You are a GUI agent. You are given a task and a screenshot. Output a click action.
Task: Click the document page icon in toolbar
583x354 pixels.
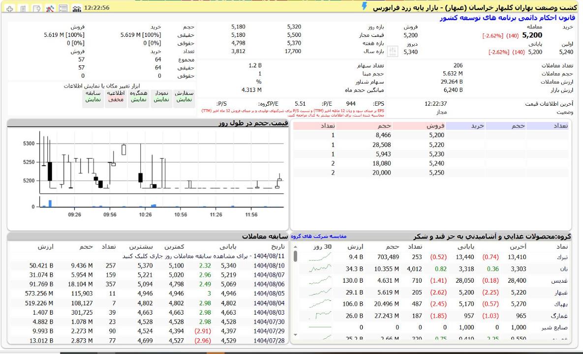click(23, 8)
